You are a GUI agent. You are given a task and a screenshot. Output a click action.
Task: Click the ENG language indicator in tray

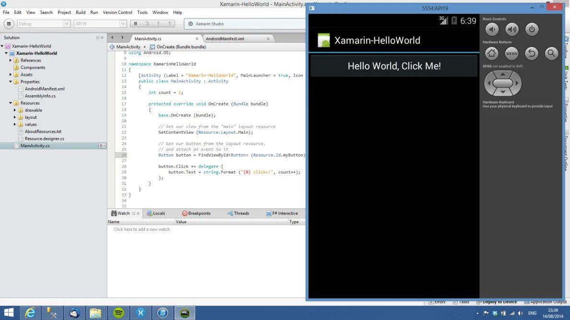point(532,313)
